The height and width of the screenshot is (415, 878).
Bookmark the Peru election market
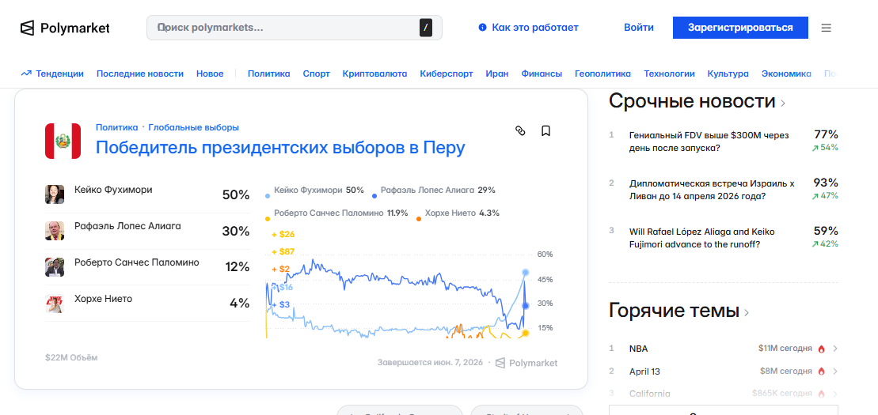(545, 130)
